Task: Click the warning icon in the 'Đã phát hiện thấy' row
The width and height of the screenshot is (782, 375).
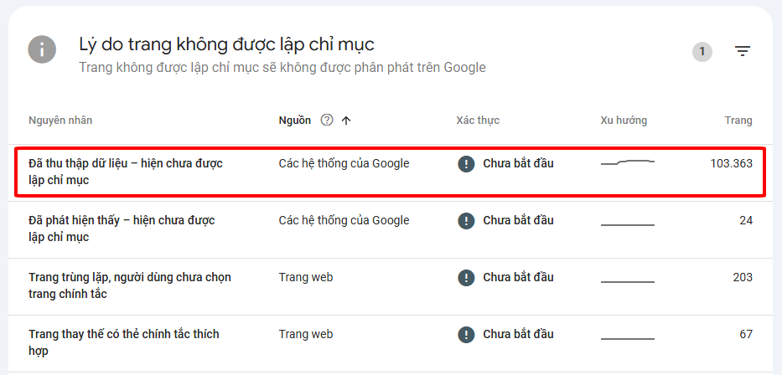Action: click(x=466, y=221)
